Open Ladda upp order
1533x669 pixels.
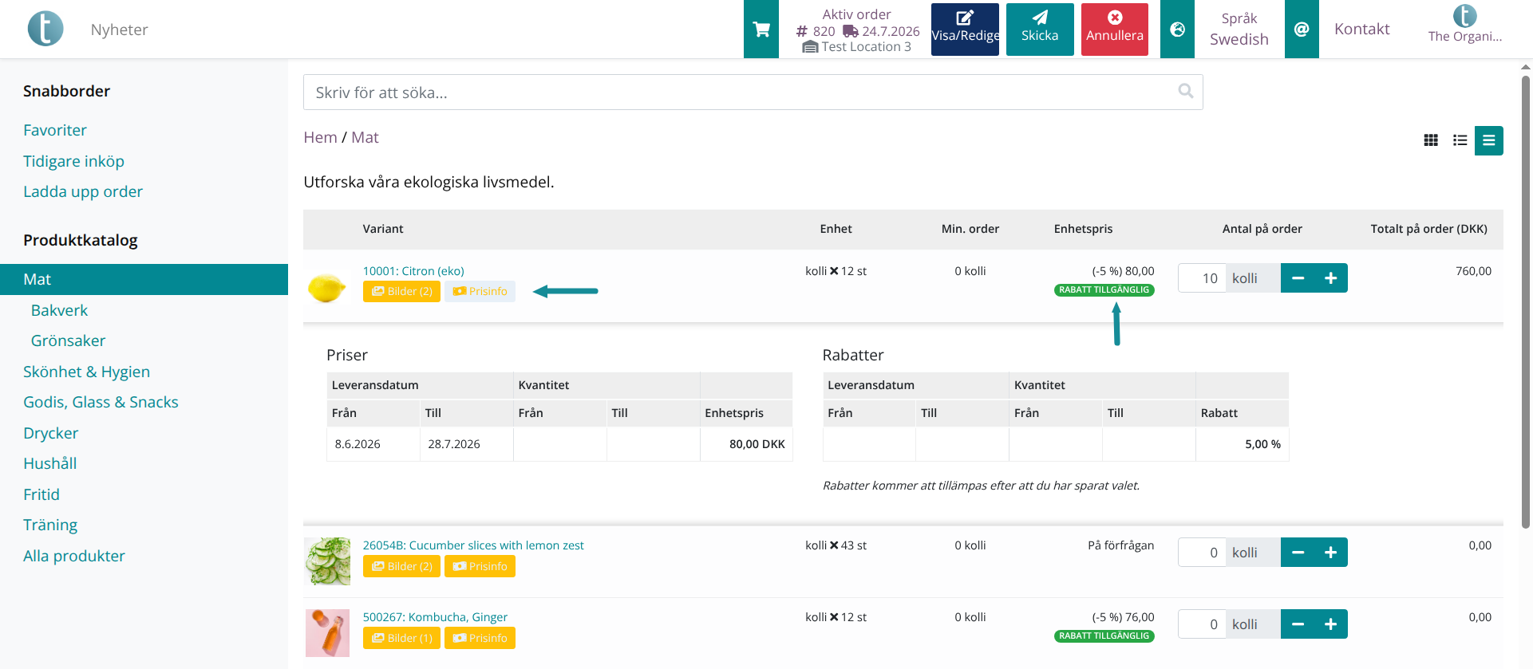coord(83,191)
